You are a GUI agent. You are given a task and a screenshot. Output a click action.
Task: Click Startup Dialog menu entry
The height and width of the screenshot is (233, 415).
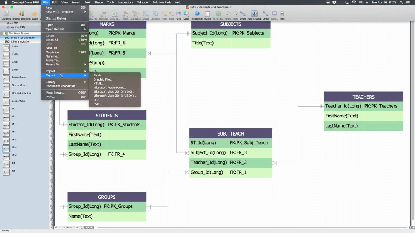pos(65,18)
